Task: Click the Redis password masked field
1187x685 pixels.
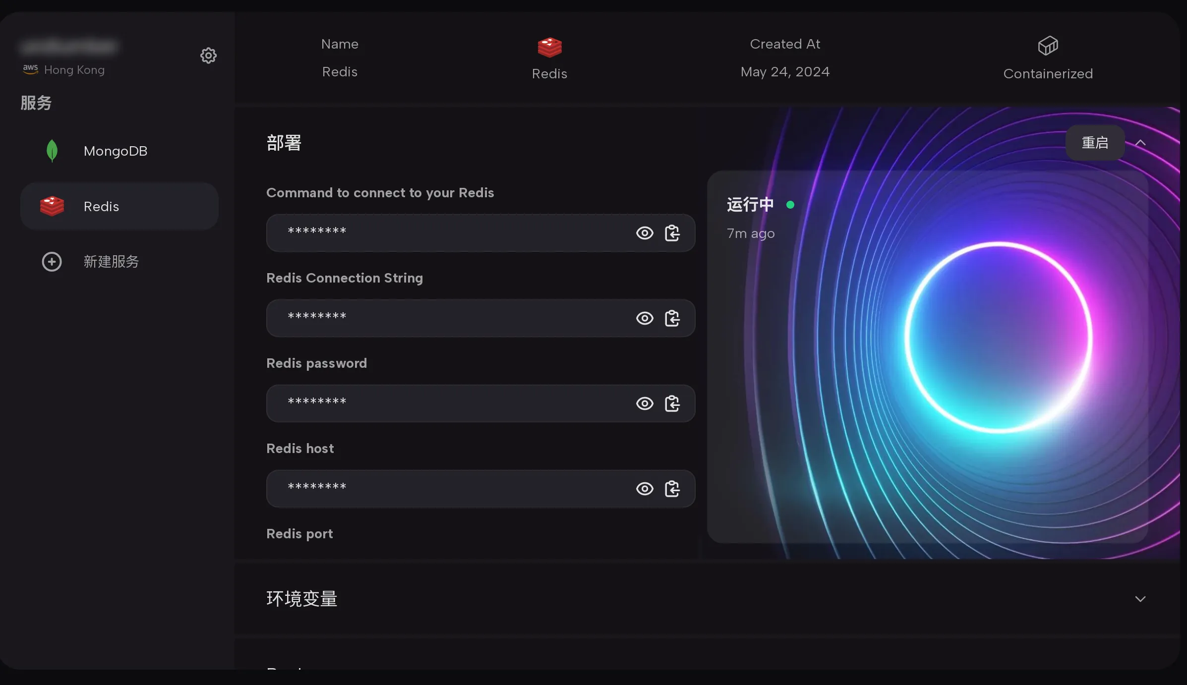Action: coord(446,403)
